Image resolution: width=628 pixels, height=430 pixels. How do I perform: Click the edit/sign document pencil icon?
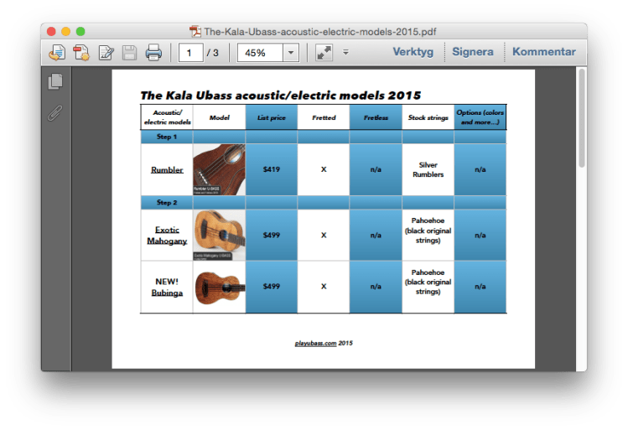tap(106, 53)
